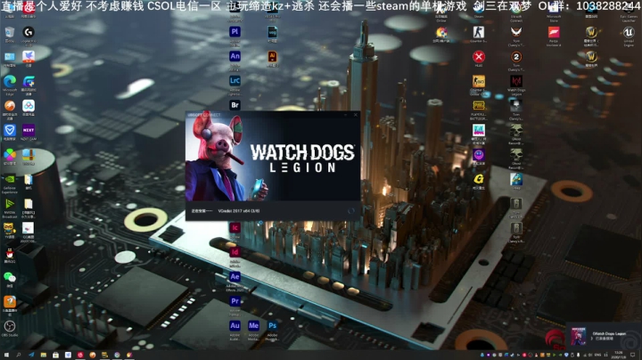The width and height of the screenshot is (642, 360).
Task: Launch Forza Horizon 4 shortcut
Action: click(x=554, y=32)
